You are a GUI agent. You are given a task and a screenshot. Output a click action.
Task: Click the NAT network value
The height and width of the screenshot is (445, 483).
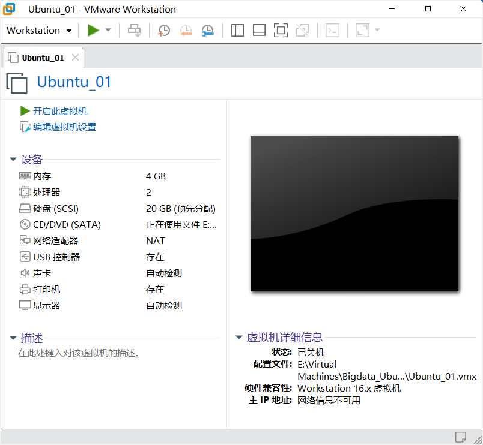tap(156, 241)
